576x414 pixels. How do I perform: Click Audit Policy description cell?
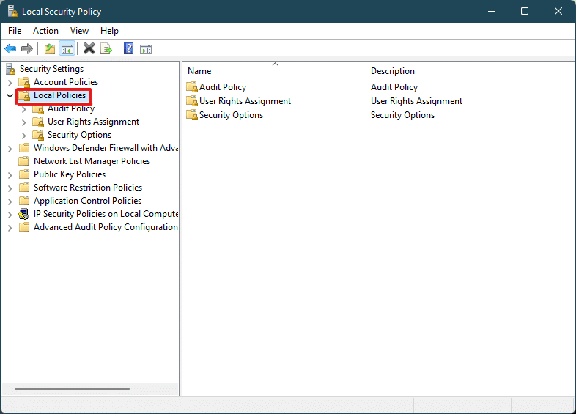pos(394,87)
